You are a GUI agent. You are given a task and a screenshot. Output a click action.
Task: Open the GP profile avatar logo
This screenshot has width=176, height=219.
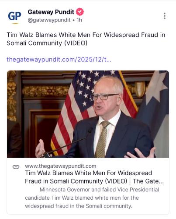[14, 17]
